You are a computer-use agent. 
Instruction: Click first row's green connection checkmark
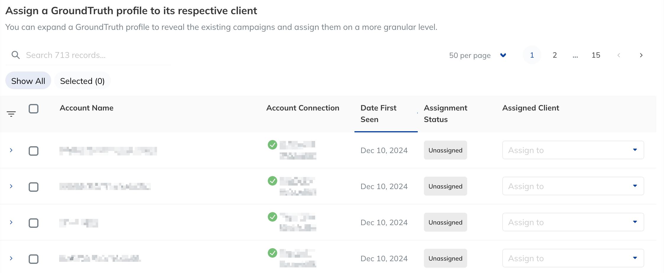point(272,145)
